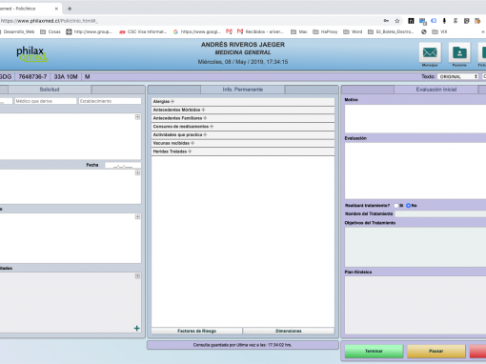Open the blank tab left of Info. Permanente
486x364 pixels.
[174, 90]
